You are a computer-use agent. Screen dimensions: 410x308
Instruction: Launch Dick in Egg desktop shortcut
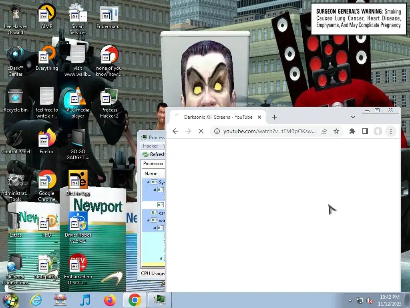coord(78,183)
